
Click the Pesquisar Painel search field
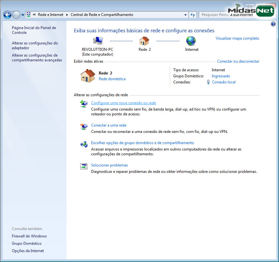[213, 15]
